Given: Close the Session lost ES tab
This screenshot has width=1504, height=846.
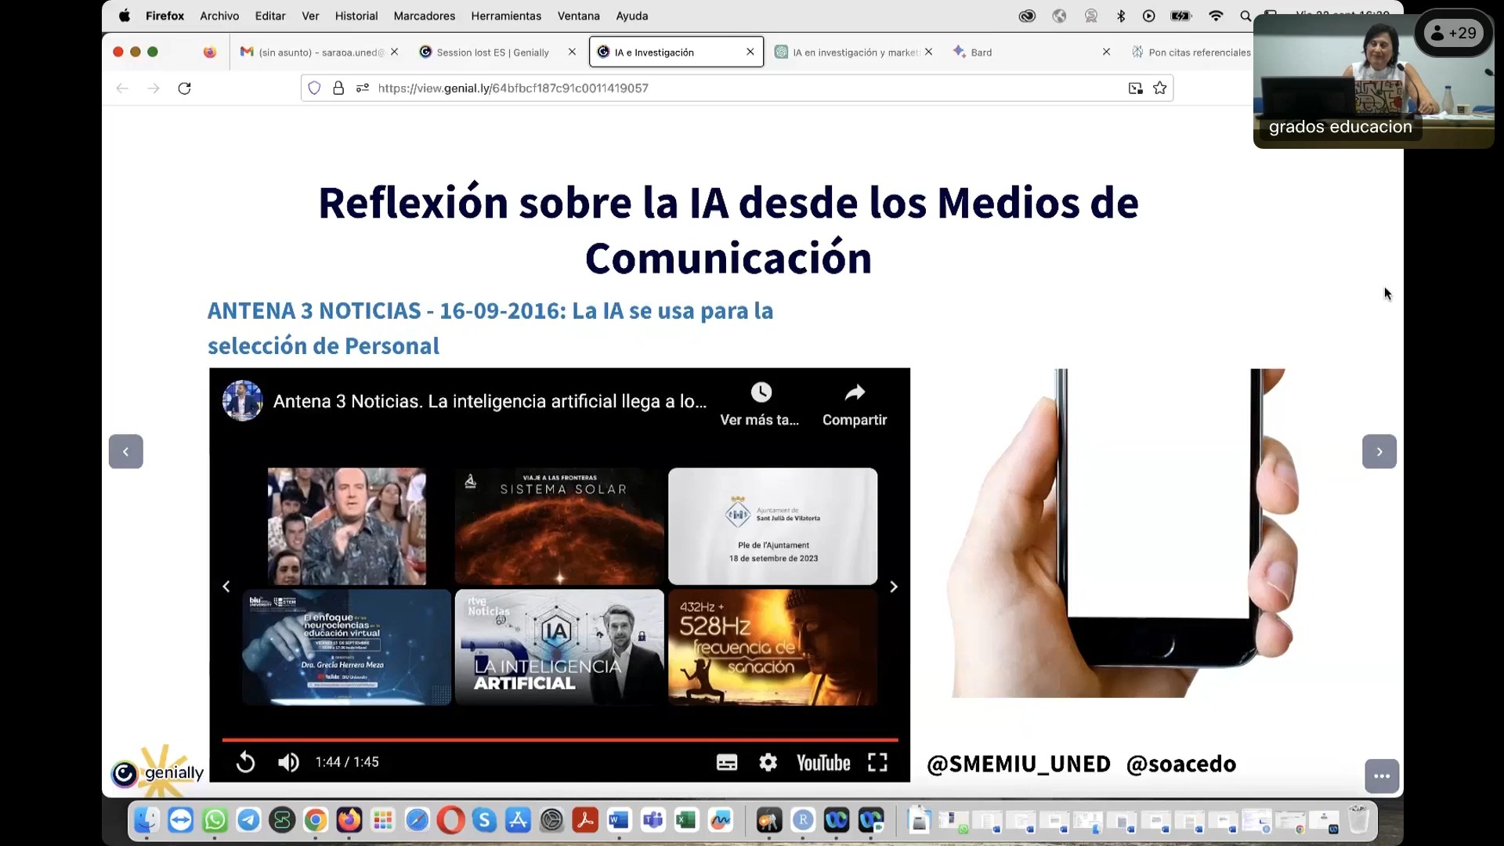Looking at the screenshot, I should [x=572, y=52].
